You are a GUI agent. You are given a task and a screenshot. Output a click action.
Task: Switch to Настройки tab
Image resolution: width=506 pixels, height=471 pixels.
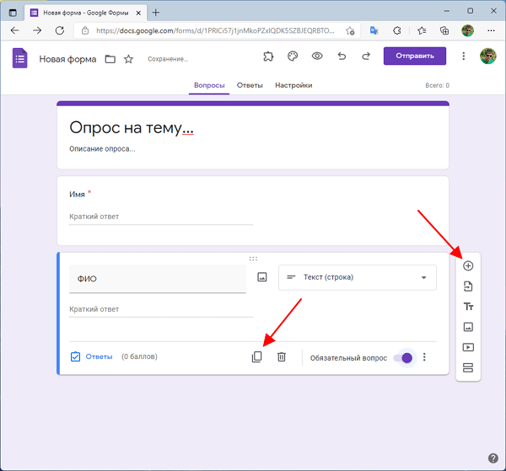point(293,85)
